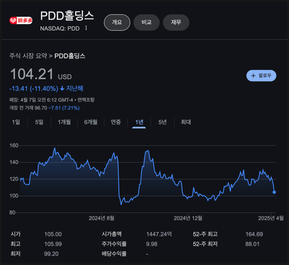Click the -13.41 (-11.40%) change text
The height and width of the screenshot is (265, 289).
[34, 88]
